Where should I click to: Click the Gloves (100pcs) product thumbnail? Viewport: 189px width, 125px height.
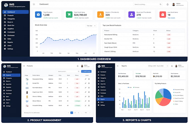[x=27, y=101]
